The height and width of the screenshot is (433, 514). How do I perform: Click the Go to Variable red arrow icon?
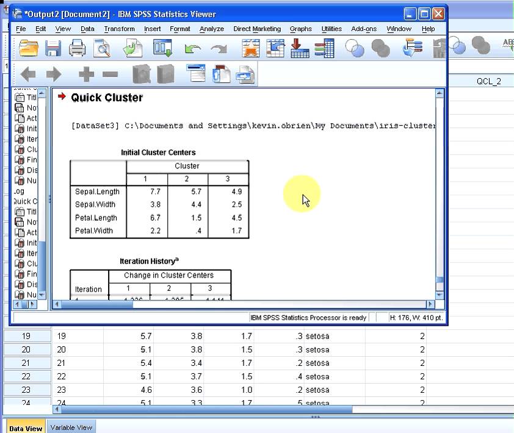coord(300,48)
